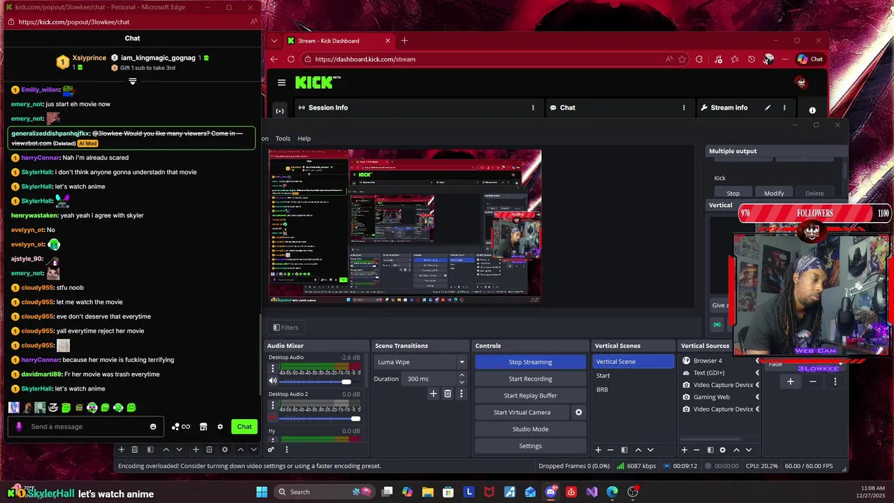Open the chat shop storefront icon
894x503 pixels.
[x=203, y=427]
